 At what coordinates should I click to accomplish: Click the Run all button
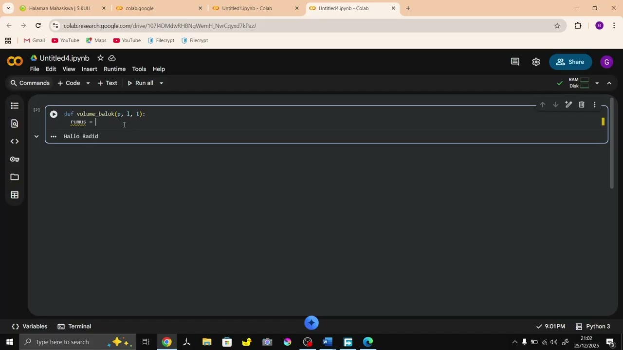(140, 83)
